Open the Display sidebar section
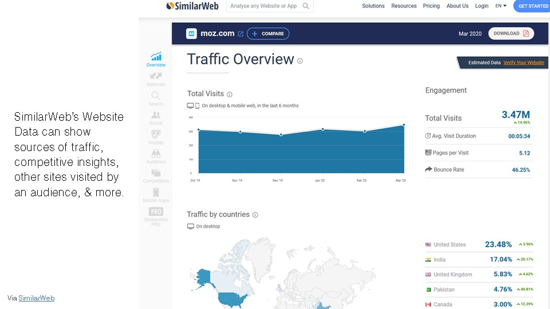Screen dimensions: 550x309 point(156,137)
